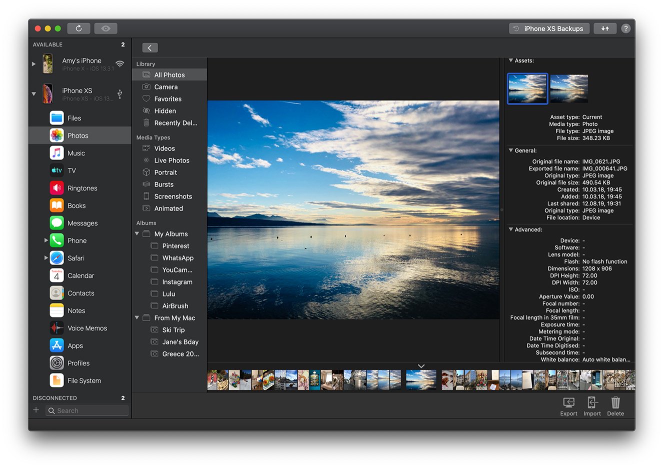Collapse the My Albums group
The width and height of the screenshot is (663, 468).
(136, 233)
